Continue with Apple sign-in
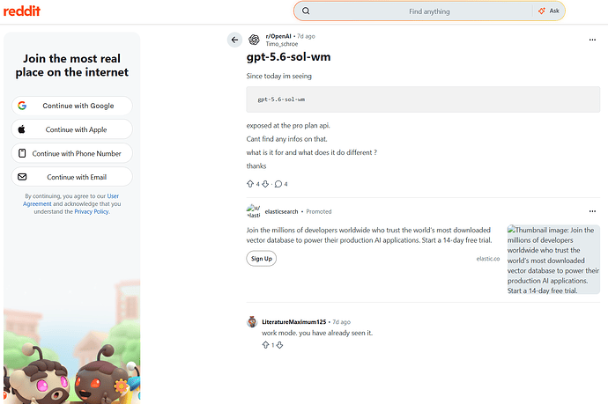 (71, 129)
